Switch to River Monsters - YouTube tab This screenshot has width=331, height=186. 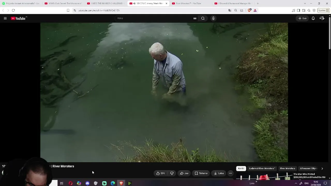coord(191,3)
